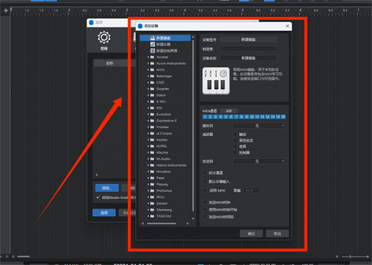Click the scroll down arrow in device list
Image resolution: width=372 pixels, height=265 pixels.
pos(193,218)
